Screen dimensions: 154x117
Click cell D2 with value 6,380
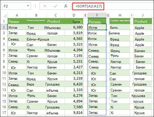pyautogui.click(x=74, y=27)
